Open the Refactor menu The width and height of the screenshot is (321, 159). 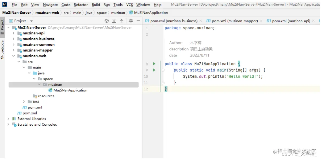[81, 5]
